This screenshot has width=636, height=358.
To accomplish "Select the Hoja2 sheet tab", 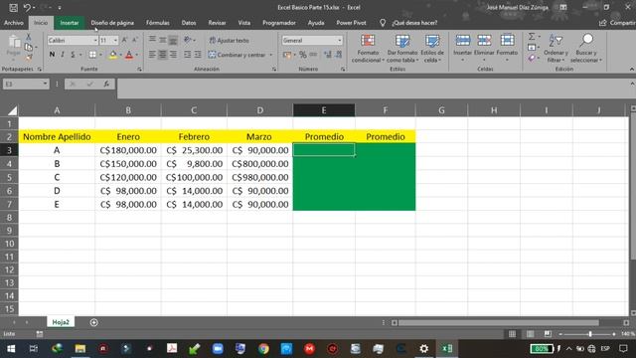I will [61, 322].
